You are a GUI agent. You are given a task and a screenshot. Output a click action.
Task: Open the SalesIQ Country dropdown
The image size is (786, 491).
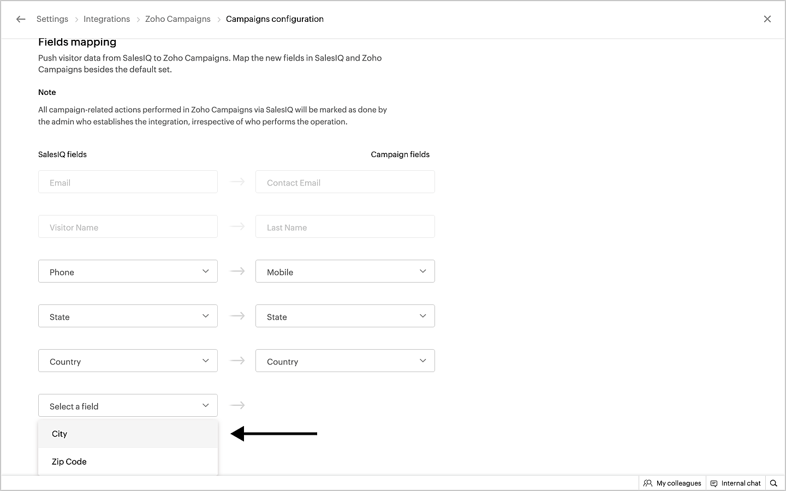pyautogui.click(x=128, y=361)
